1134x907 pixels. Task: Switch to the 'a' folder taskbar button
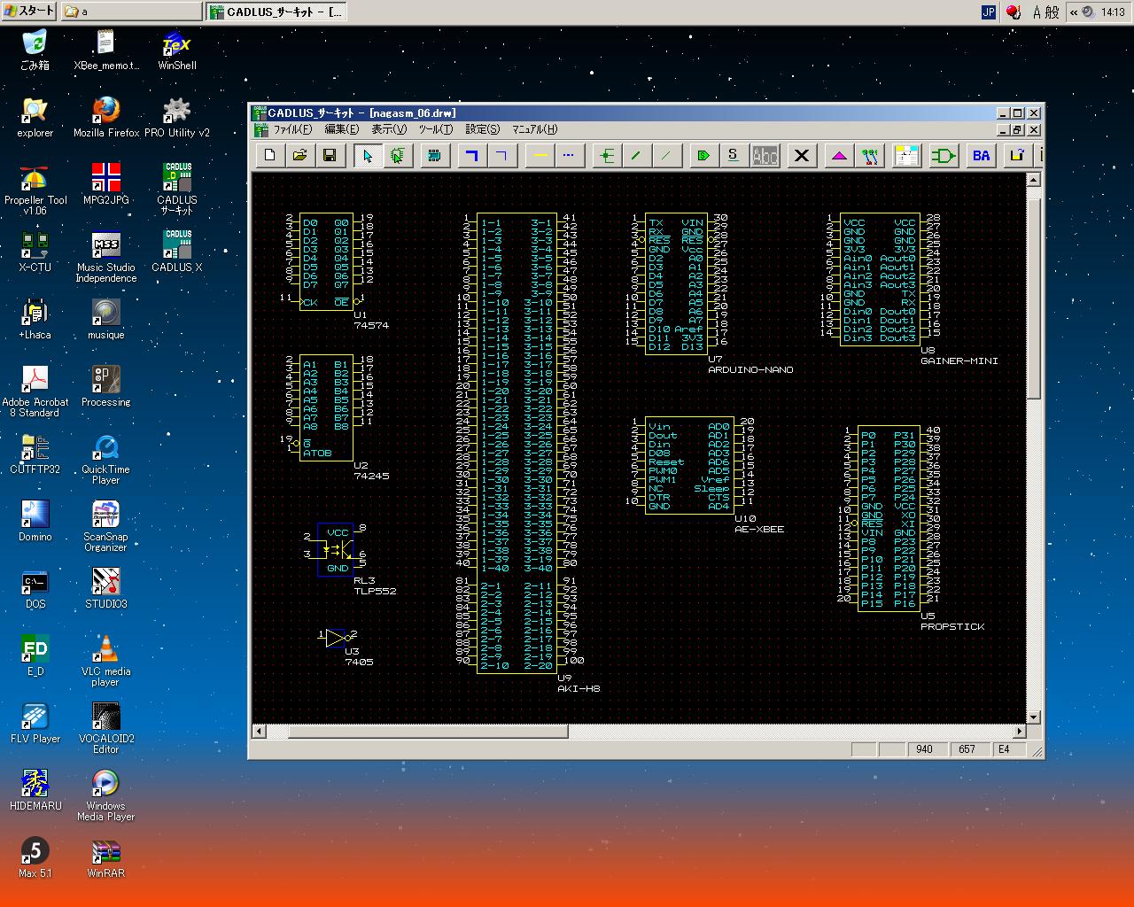[x=131, y=12]
